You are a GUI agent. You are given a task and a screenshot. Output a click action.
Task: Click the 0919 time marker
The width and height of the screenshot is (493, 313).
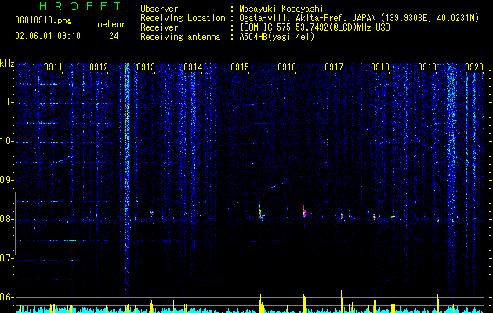(427, 67)
